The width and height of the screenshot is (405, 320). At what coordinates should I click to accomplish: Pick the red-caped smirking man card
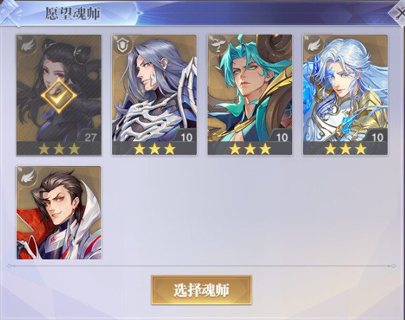[x=59, y=213]
